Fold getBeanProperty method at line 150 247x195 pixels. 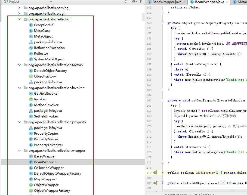tap(163, 23)
